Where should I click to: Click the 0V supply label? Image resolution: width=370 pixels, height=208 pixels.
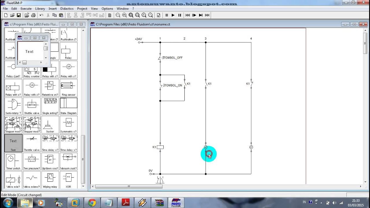(x=151, y=171)
